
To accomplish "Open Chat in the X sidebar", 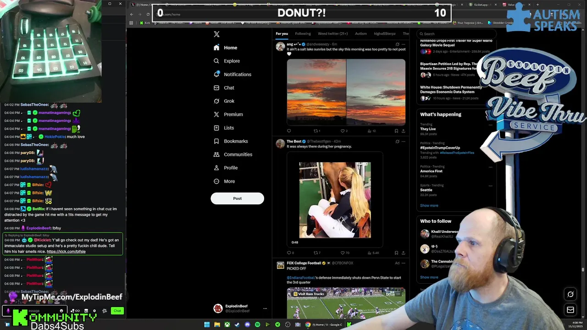I will coord(224,88).
